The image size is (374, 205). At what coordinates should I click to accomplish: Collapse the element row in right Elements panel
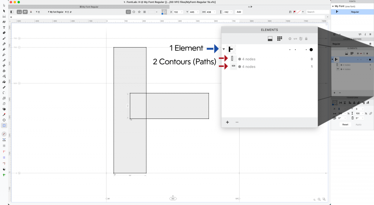(x=332, y=60)
